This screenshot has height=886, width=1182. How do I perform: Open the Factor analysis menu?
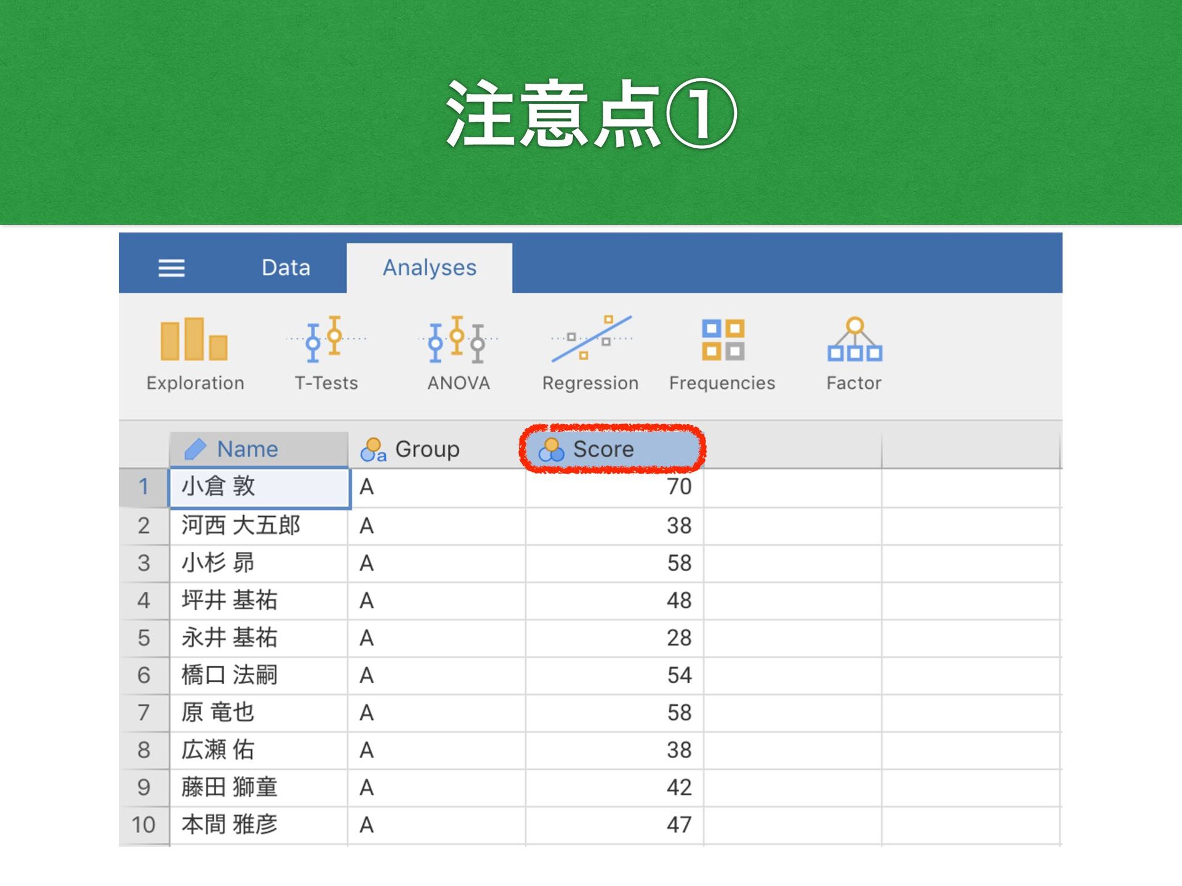tap(854, 354)
